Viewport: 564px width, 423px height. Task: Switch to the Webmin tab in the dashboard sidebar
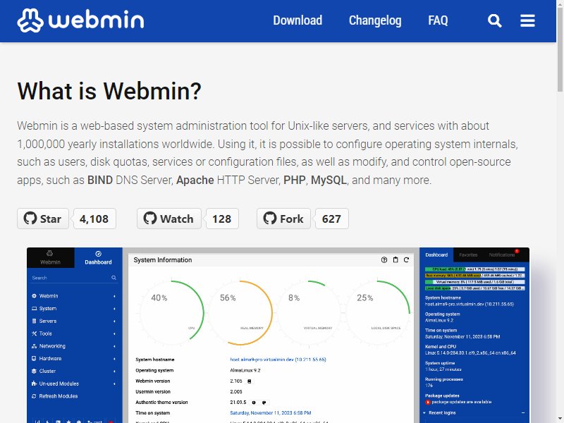(50, 257)
